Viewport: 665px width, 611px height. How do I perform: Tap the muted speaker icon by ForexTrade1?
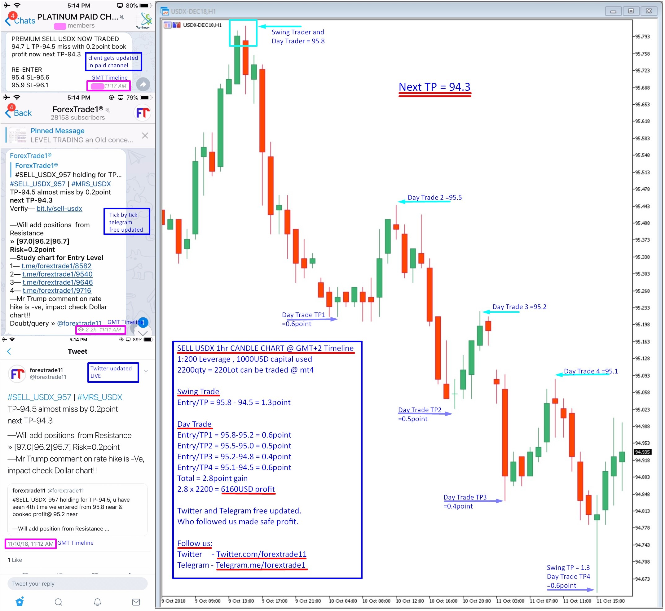point(108,110)
